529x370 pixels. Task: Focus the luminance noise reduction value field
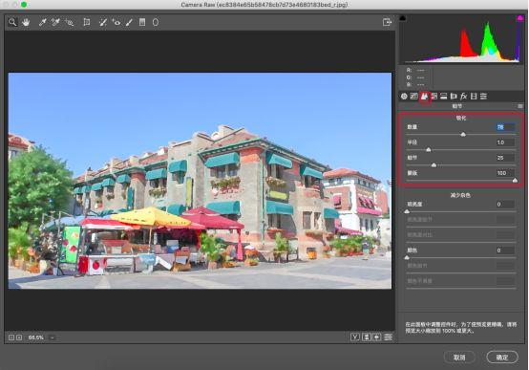(x=505, y=204)
